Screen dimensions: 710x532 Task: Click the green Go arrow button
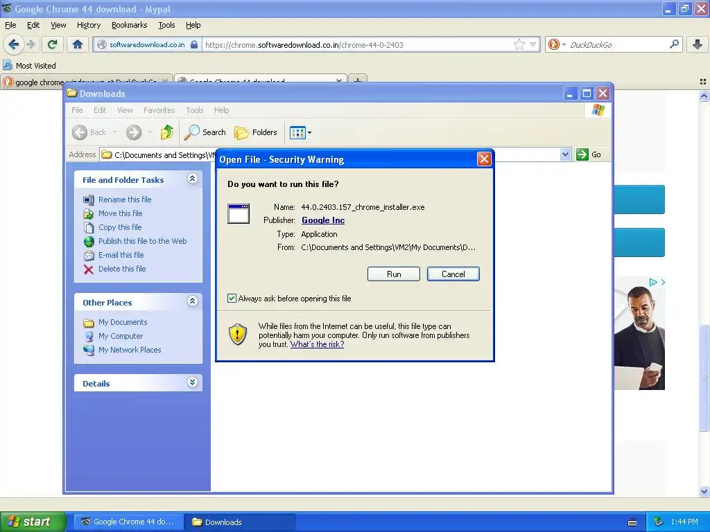pyautogui.click(x=582, y=154)
